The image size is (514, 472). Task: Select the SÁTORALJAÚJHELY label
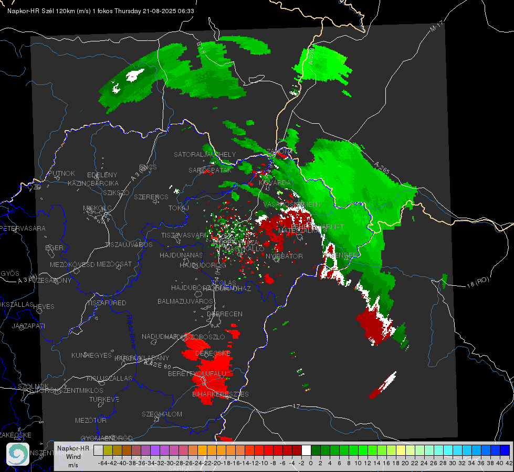click(x=205, y=154)
